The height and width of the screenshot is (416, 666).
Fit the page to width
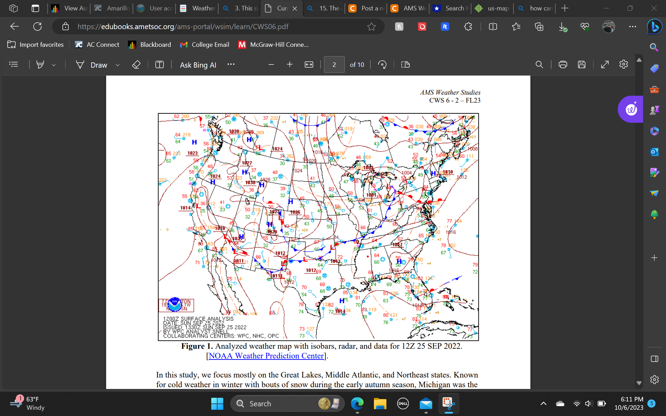pos(309,64)
